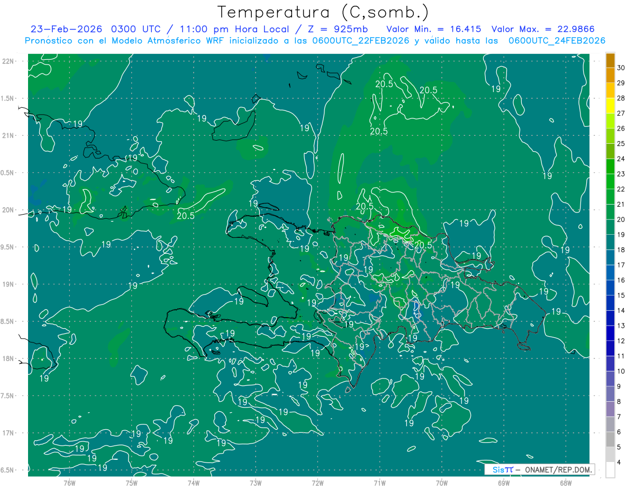
Task: Click the 12 value on the color scale
Action: point(621,341)
